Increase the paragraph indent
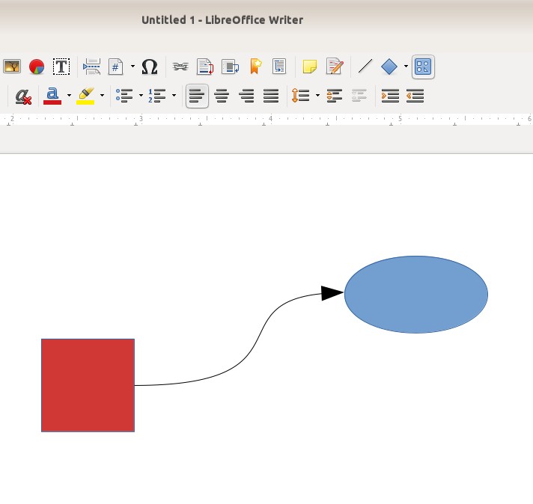 [x=390, y=96]
